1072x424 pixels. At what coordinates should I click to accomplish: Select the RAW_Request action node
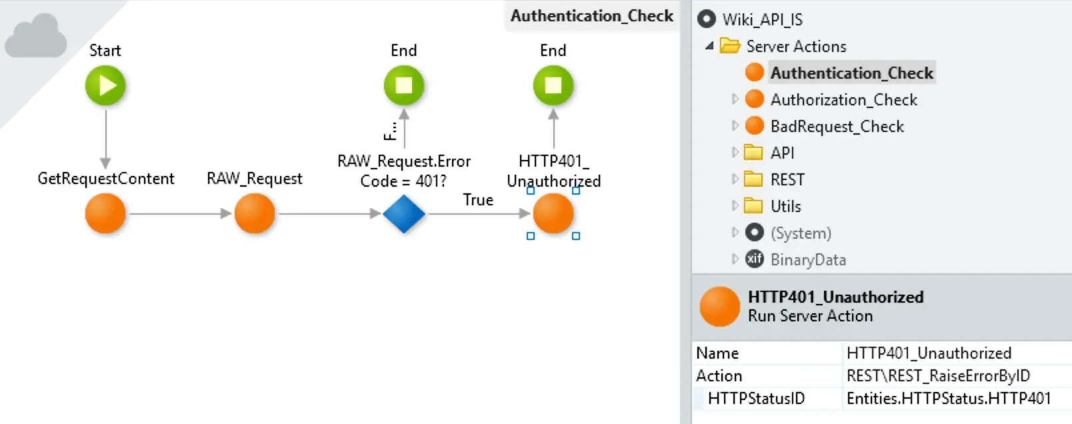(x=255, y=213)
